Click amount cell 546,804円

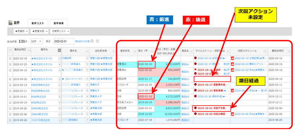pyautogui.click(x=168, y=79)
